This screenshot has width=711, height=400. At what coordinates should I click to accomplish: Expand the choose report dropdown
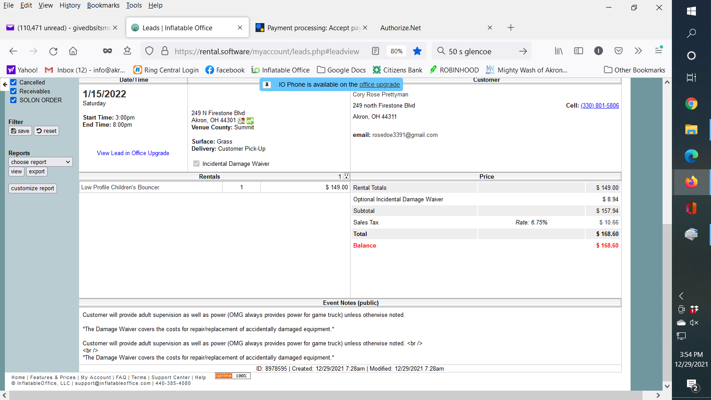(x=40, y=162)
